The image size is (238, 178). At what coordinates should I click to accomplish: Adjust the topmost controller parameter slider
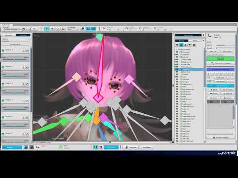click(x=14, y=59)
